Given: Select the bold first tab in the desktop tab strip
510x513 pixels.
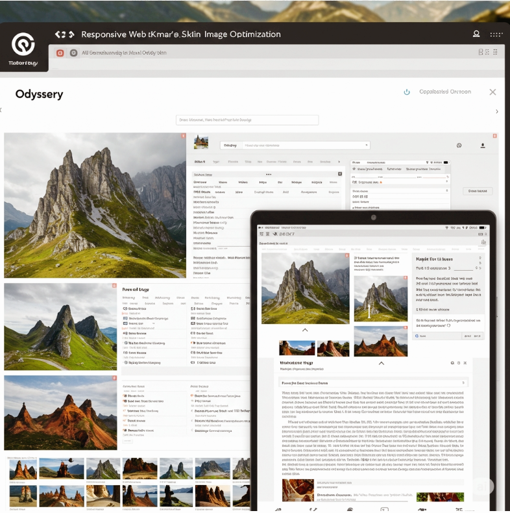Looking at the screenshot, I should 200,162.
